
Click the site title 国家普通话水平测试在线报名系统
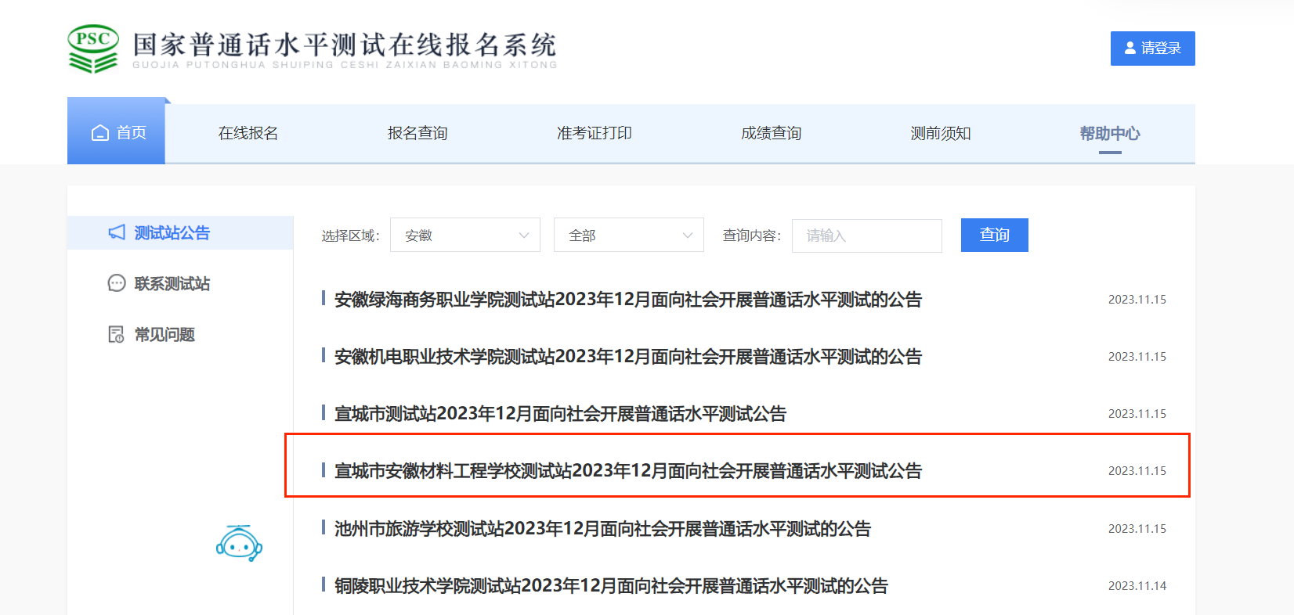[x=345, y=45]
